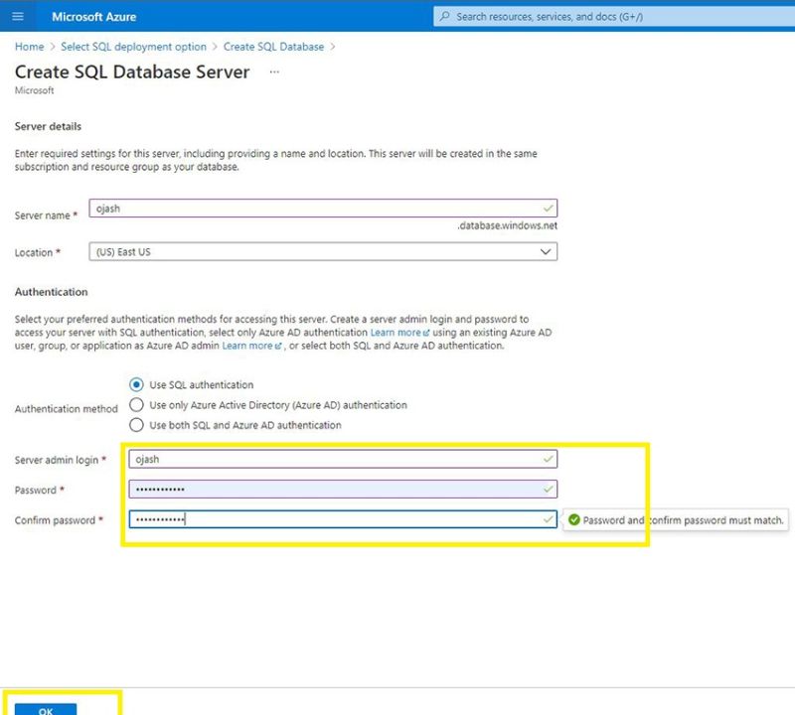Click the validation checkmark in Server admin login field

tap(547, 459)
